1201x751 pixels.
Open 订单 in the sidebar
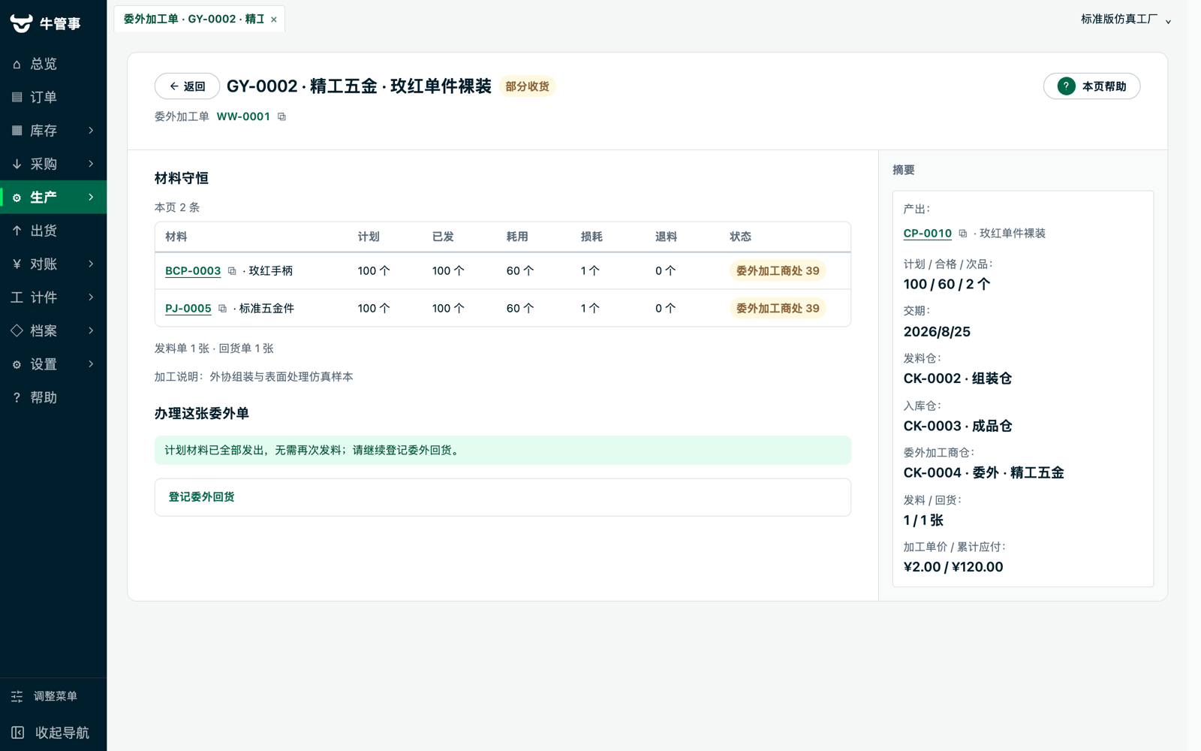pyautogui.click(x=53, y=97)
